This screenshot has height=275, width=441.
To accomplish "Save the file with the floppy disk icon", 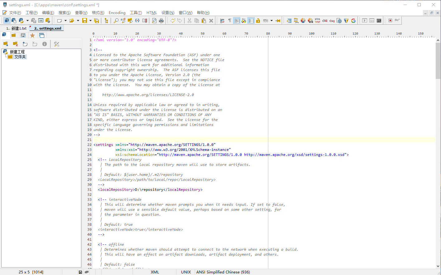I will click(x=84, y=21).
